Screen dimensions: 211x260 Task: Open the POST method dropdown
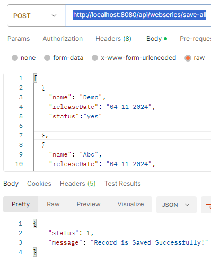(36, 15)
